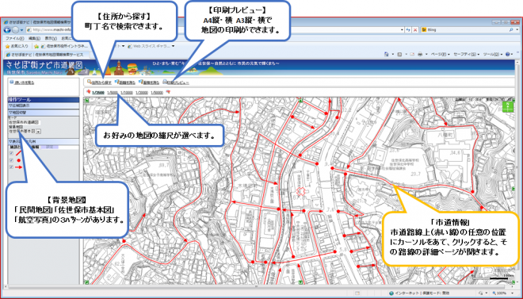Collapse the ▽地図切替 panel section
Image resolution: width=523 pixels, height=299 pixels.
point(44,113)
